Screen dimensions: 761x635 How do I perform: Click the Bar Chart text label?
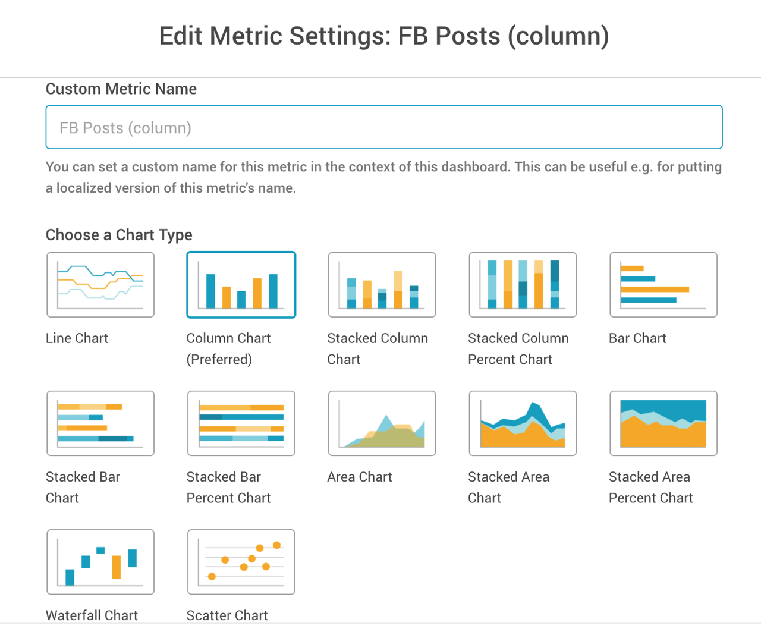click(637, 338)
